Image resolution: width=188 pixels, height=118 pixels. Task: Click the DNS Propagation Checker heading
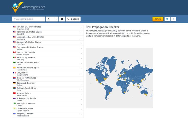102,27
